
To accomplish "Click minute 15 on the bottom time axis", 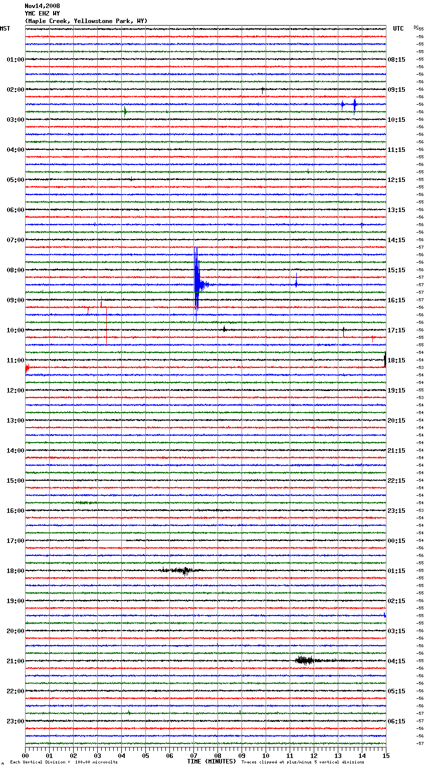I will pos(386,755).
